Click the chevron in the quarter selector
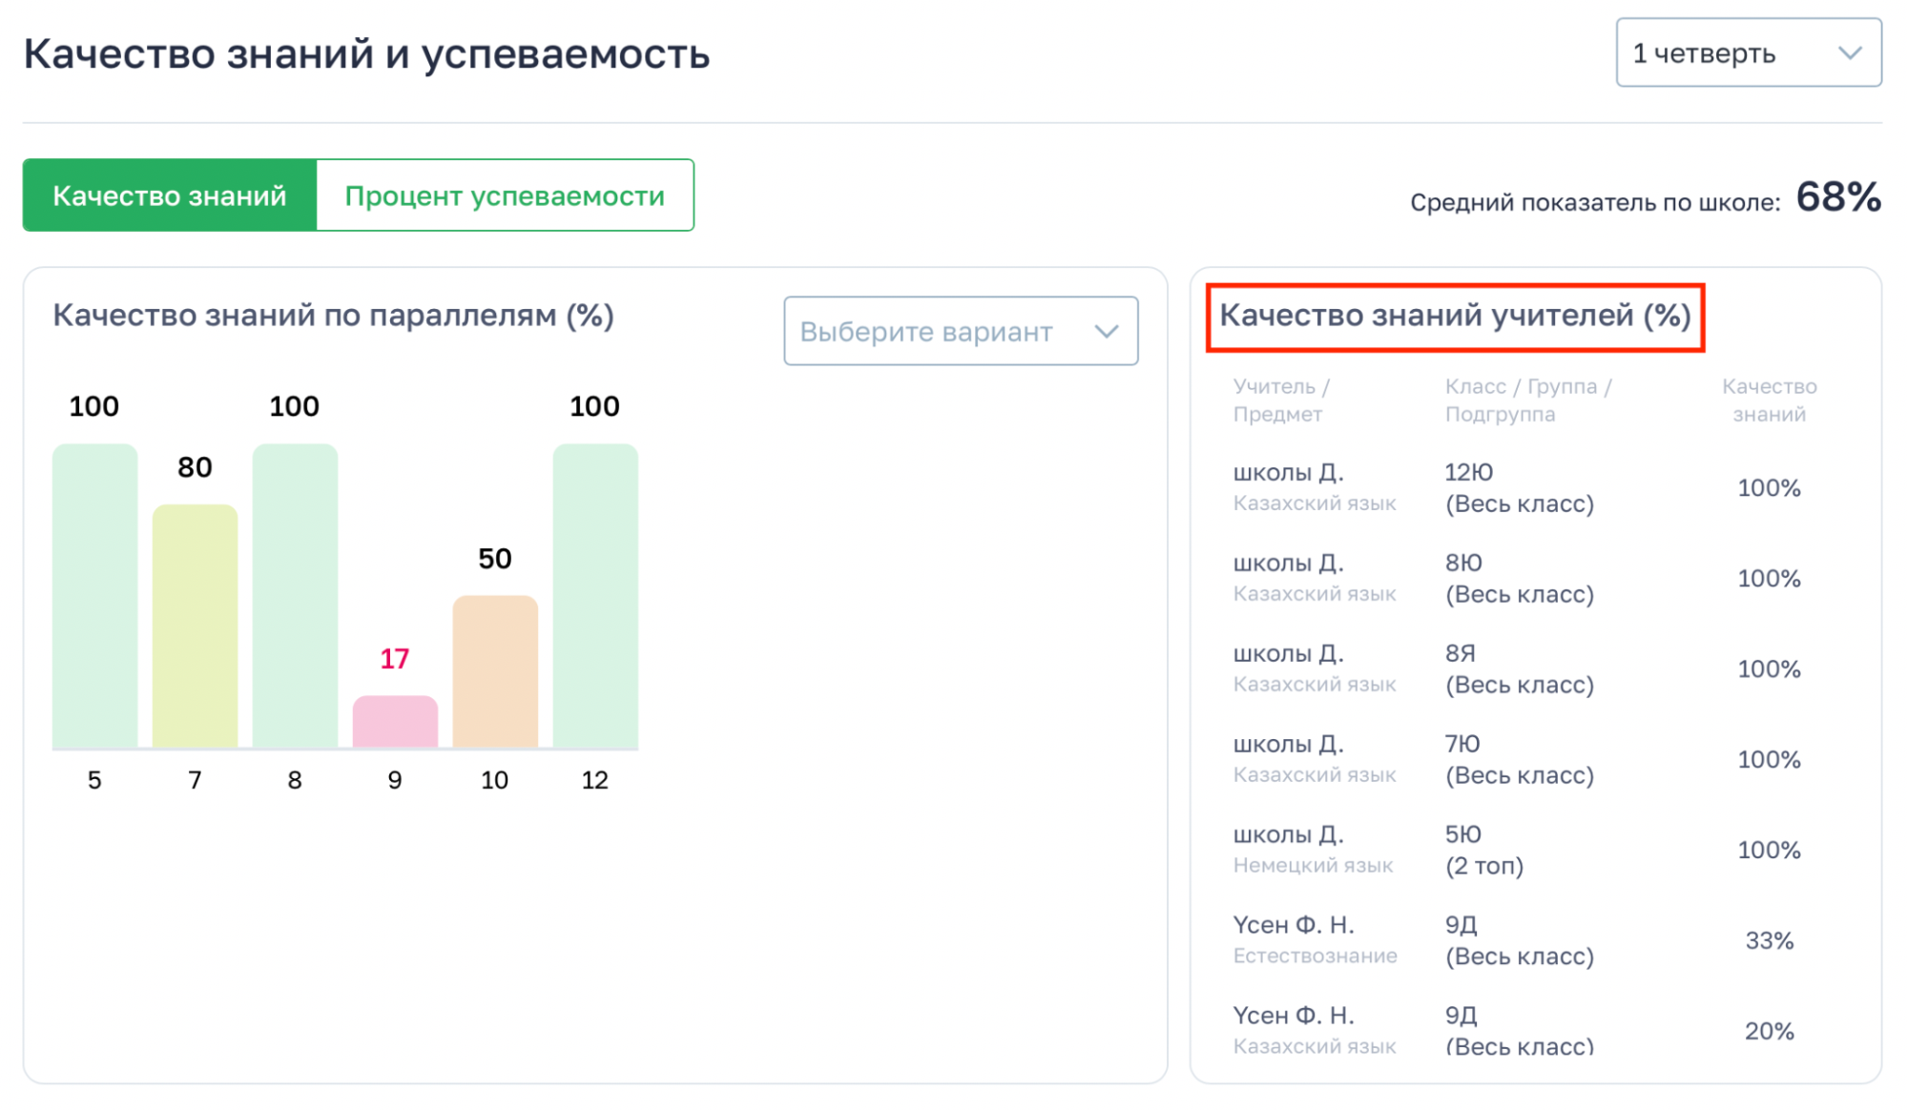The image size is (1907, 1111). pyautogui.click(x=1850, y=53)
